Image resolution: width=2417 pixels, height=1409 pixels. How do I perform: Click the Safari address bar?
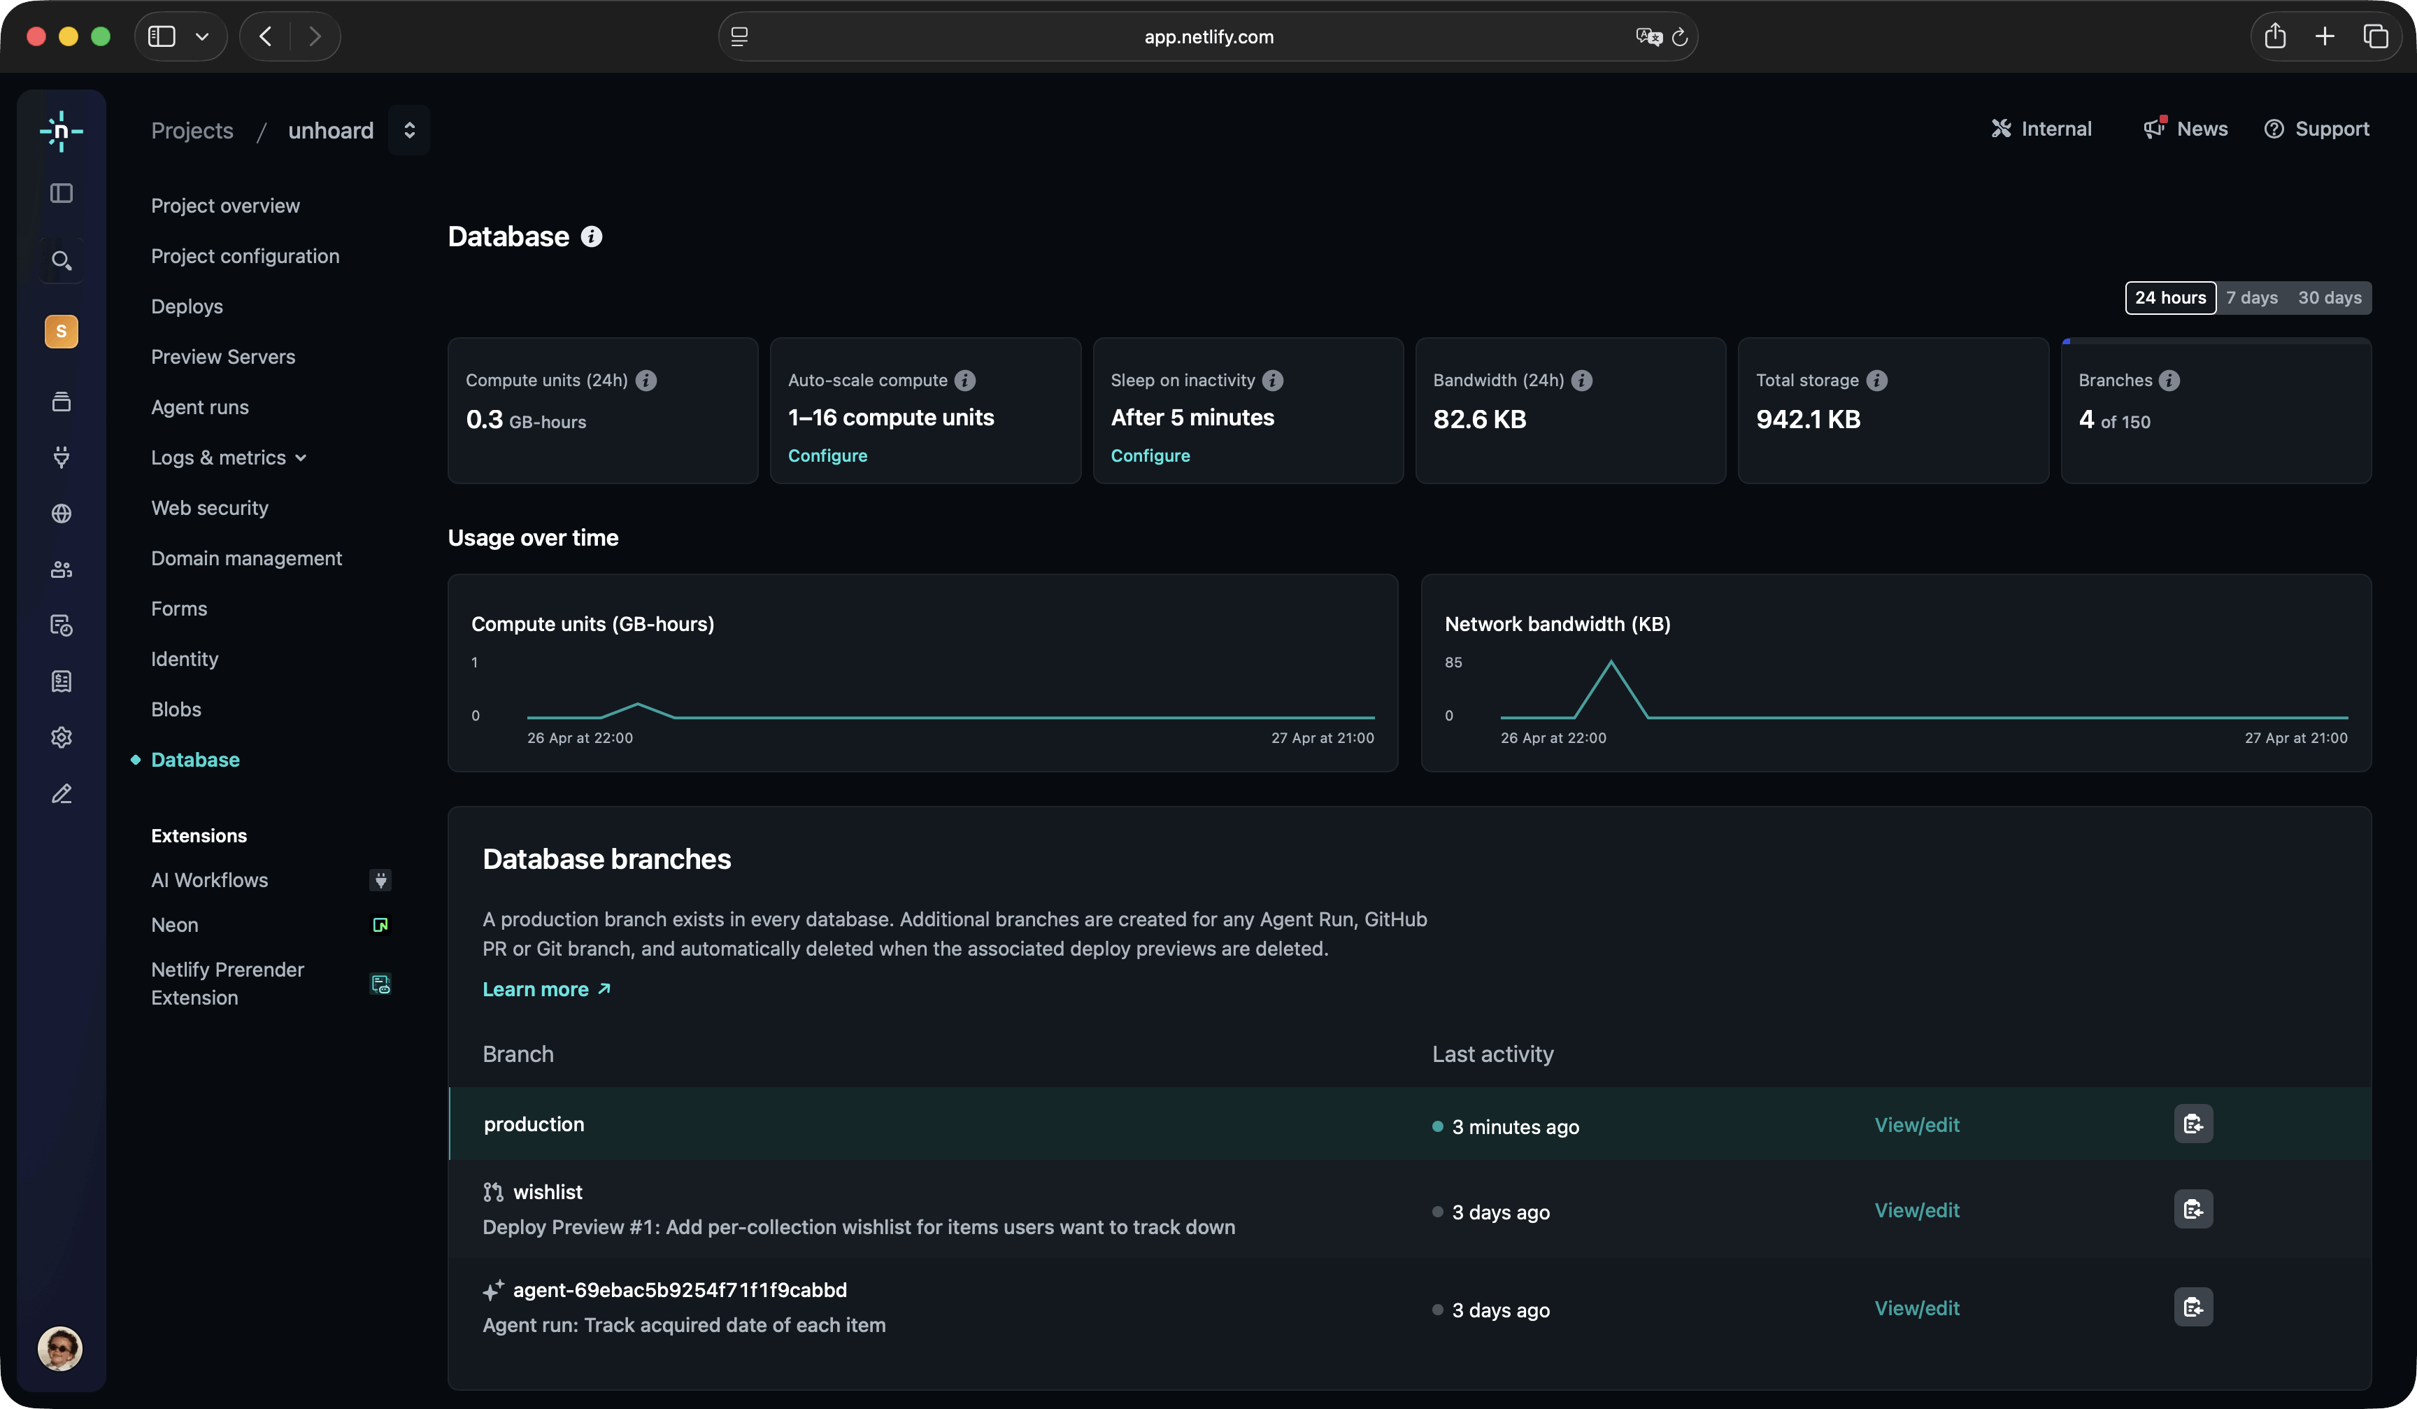pyautogui.click(x=1208, y=36)
